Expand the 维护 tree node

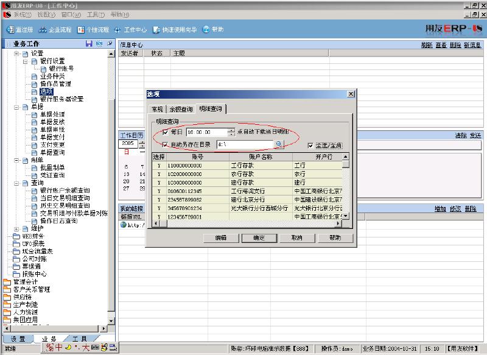pos(16,229)
